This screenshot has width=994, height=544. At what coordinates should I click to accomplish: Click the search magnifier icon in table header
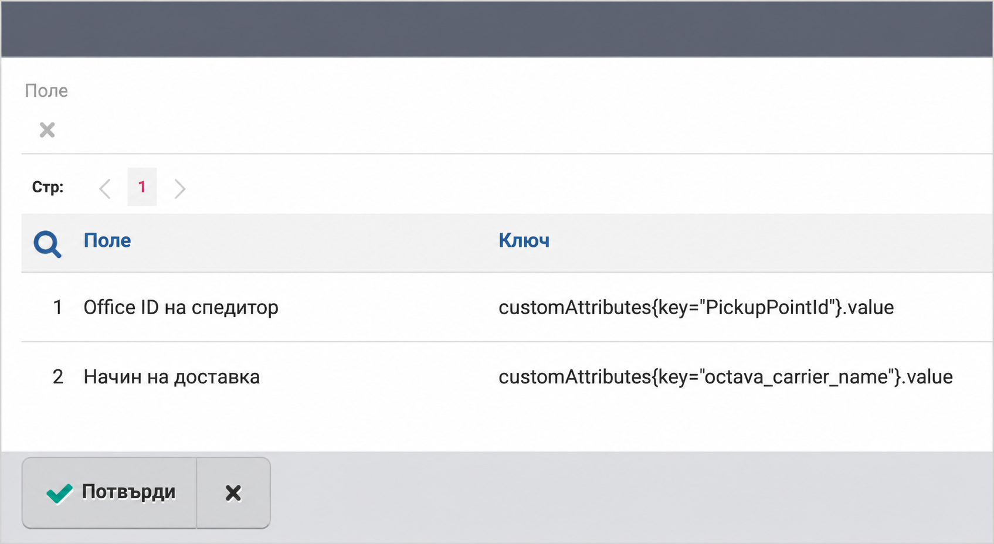(x=47, y=244)
